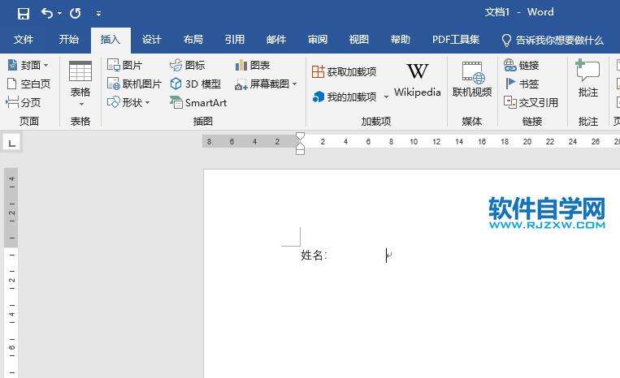Switch to the 引用 tab

coord(235,40)
